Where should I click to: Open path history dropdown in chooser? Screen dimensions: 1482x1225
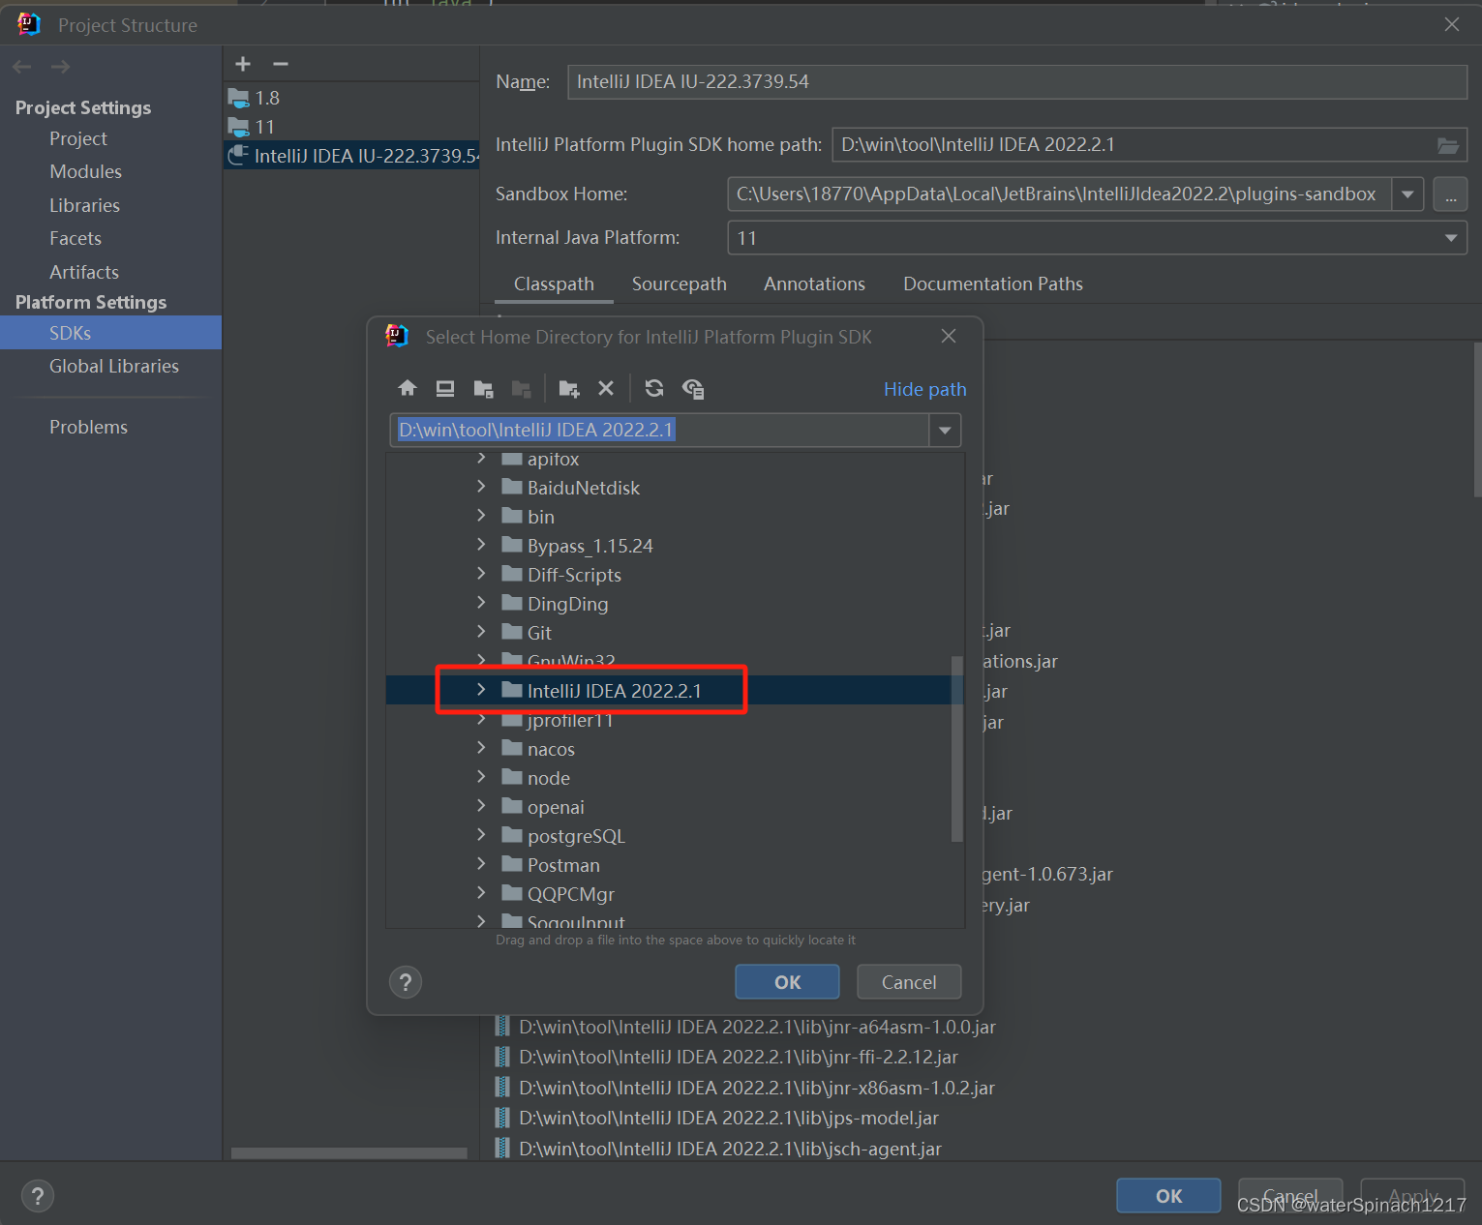coord(945,431)
